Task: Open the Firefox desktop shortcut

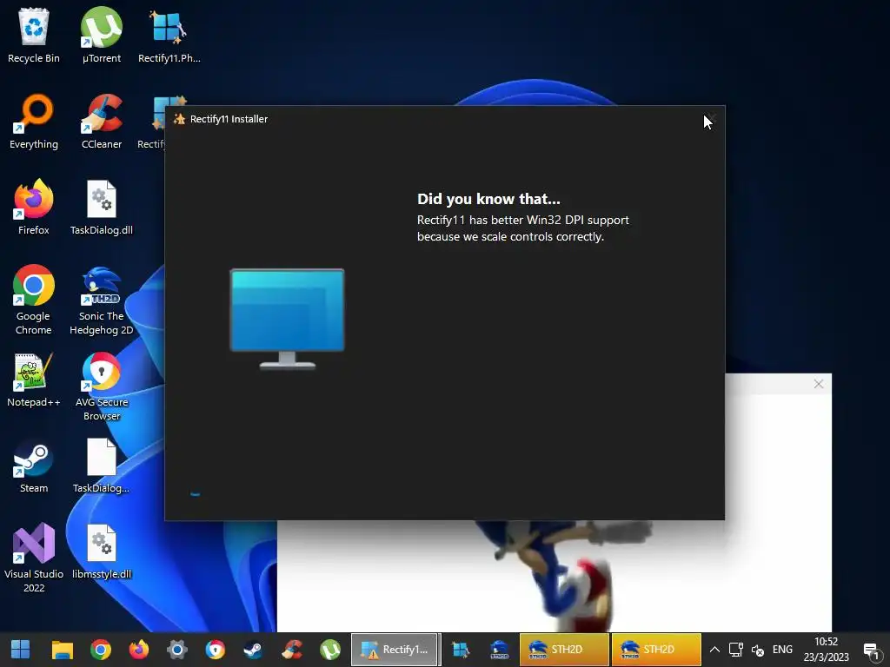Action: coord(34,207)
